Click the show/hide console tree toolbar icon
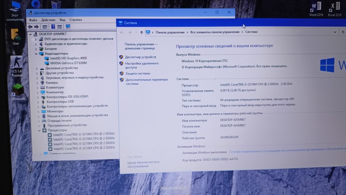 pos(45,27)
